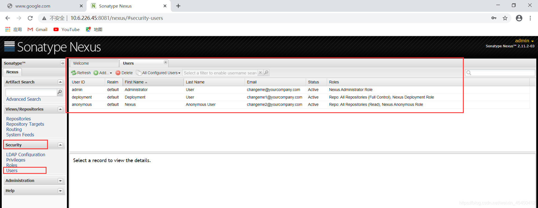This screenshot has width=538, height=208.
Task: Collapse the Sonatype side panel
Action: [62, 63]
